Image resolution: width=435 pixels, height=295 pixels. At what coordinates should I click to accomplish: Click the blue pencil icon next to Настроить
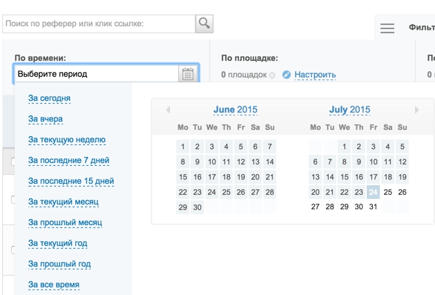[287, 75]
